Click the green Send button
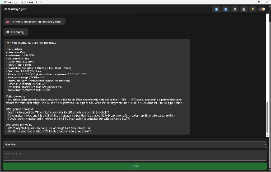This screenshot has width=271, height=172. [135, 166]
